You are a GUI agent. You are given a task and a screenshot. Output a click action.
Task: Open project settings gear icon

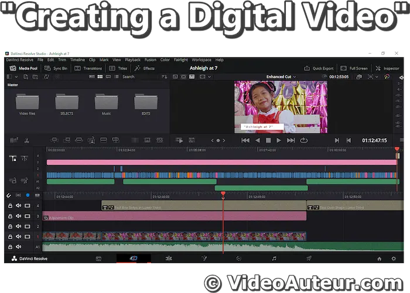[x=394, y=259]
